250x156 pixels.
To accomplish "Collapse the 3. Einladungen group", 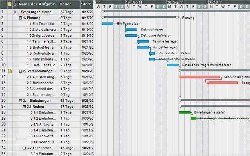I will point(20,101).
